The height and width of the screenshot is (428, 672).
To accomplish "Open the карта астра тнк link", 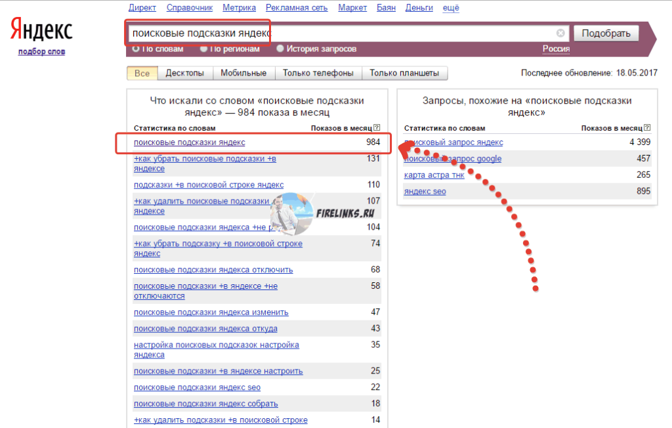I will pyautogui.click(x=434, y=175).
